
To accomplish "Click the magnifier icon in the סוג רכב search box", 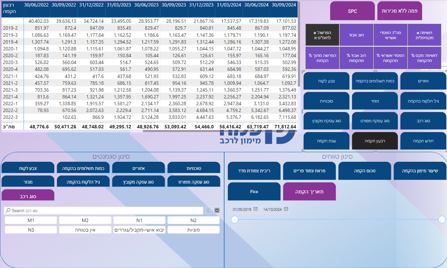I will (x=8, y=211).
